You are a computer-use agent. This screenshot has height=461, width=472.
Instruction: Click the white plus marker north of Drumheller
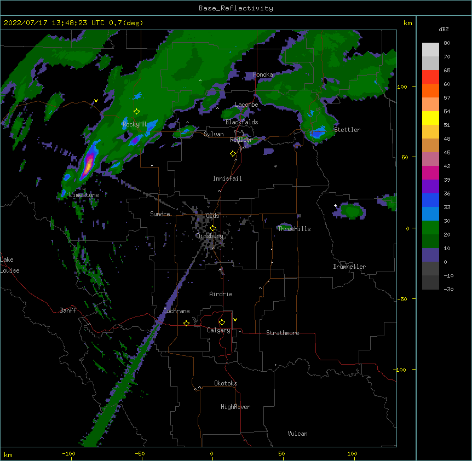tap(335, 206)
